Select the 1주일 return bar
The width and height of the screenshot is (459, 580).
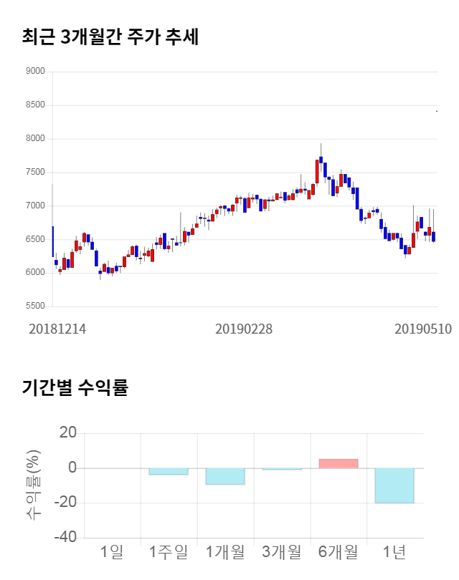[169, 471]
